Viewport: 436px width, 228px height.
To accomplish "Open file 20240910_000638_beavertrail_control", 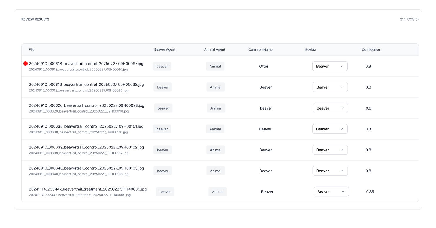I will pyautogui.click(x=86, y=126).
